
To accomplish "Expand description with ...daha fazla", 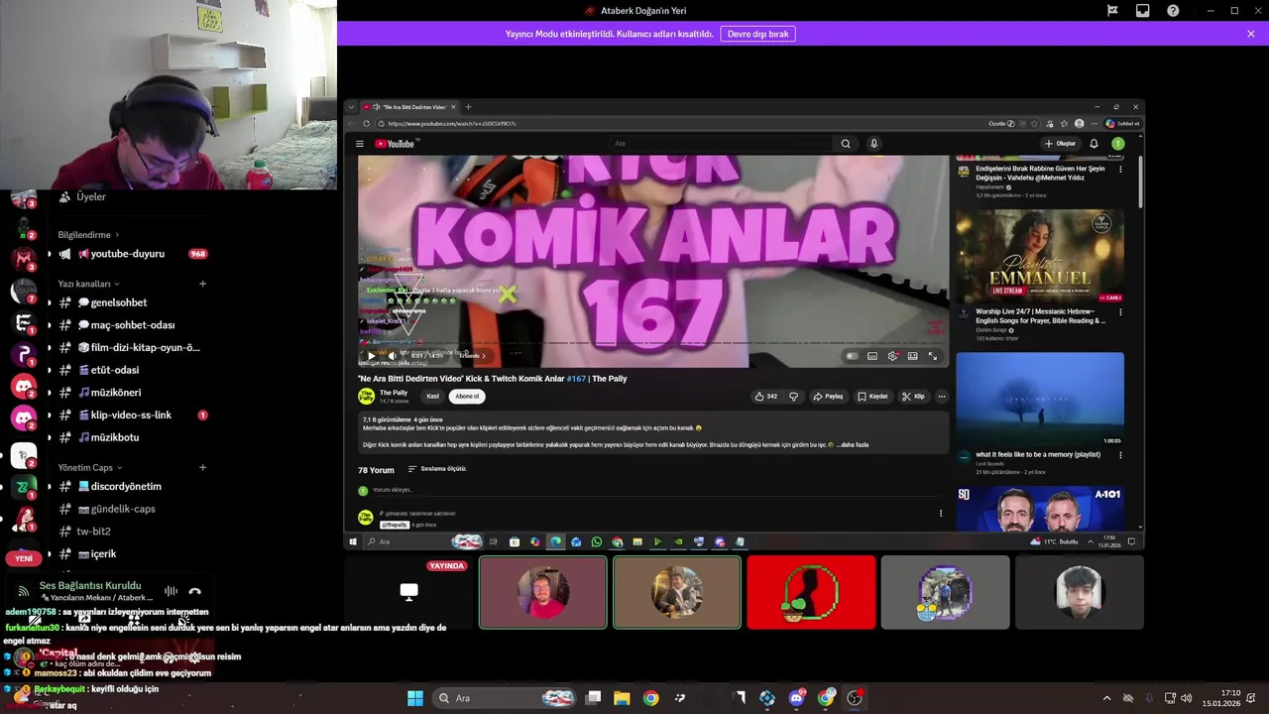I will [852, 445].
